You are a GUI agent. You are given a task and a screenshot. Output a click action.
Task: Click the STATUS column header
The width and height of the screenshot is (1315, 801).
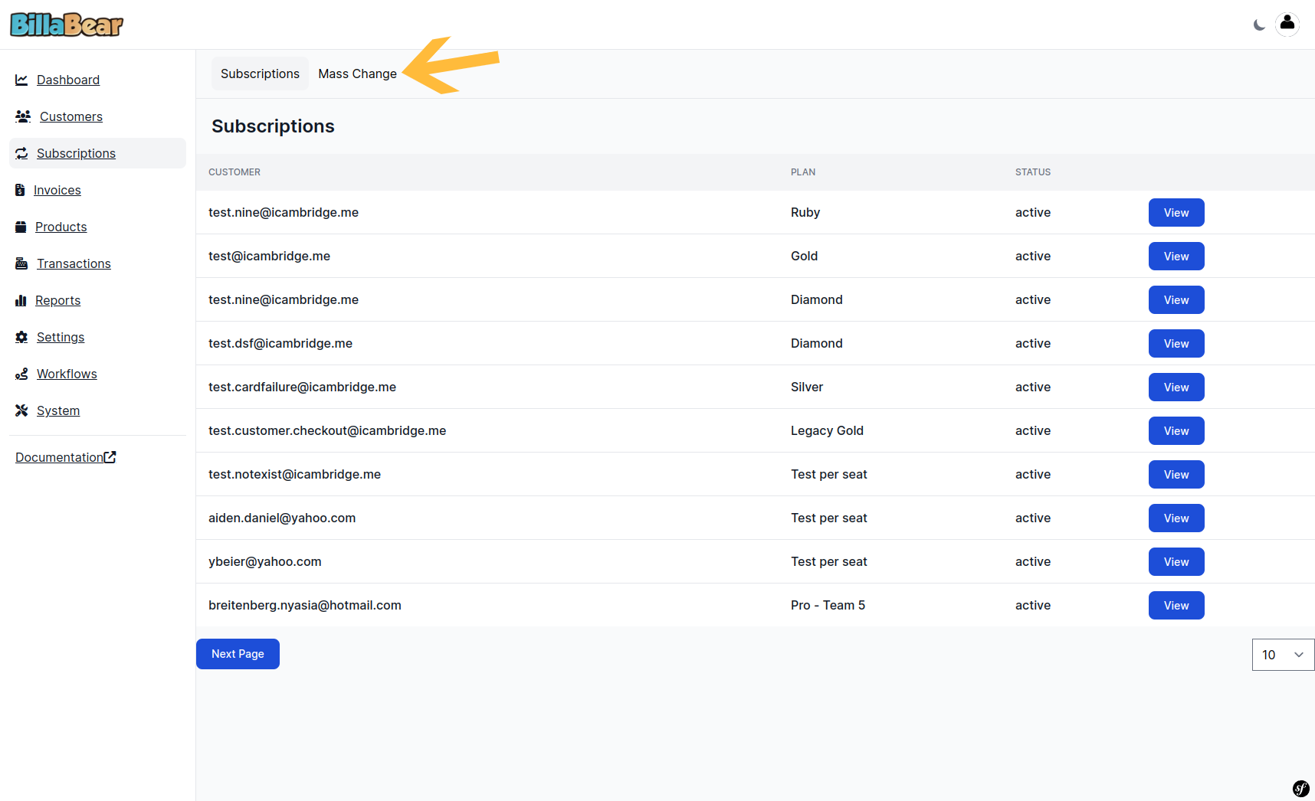pos(1033,172)
